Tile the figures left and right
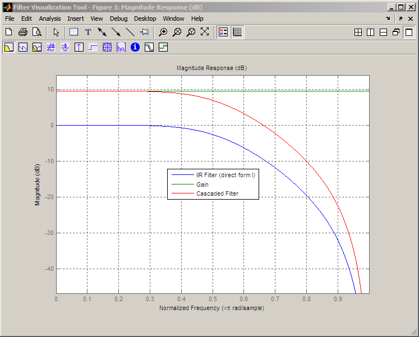Viewport: 419px width, 337px height. (370, 33)
